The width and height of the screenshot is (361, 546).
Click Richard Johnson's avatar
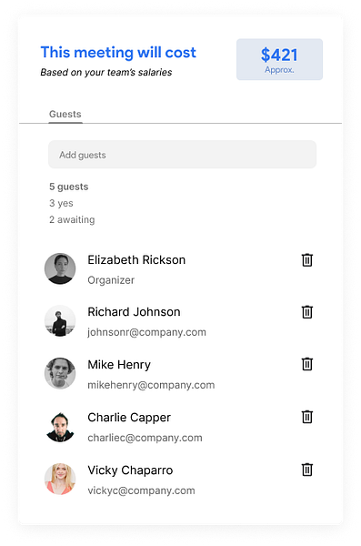60,320
